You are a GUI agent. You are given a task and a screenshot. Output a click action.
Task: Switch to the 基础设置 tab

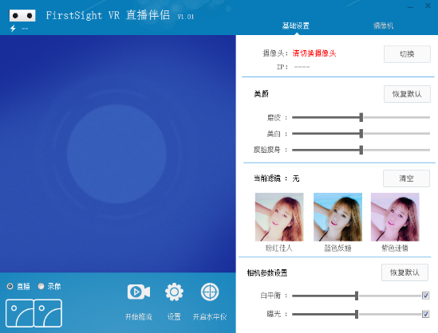(x=296, y=26)
